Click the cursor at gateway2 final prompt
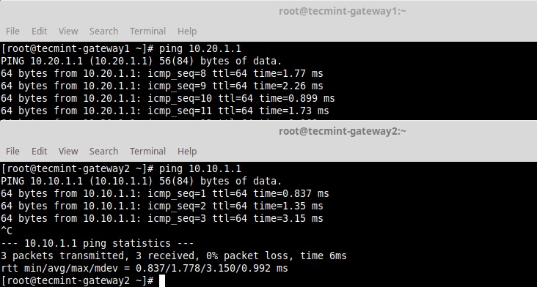 coord(162,281)
